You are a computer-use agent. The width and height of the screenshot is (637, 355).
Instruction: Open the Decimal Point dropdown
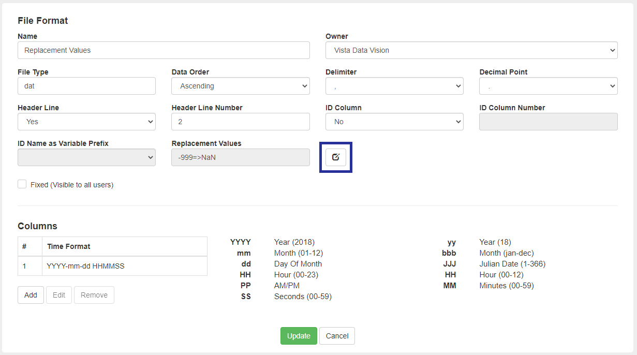click(549, 86)
